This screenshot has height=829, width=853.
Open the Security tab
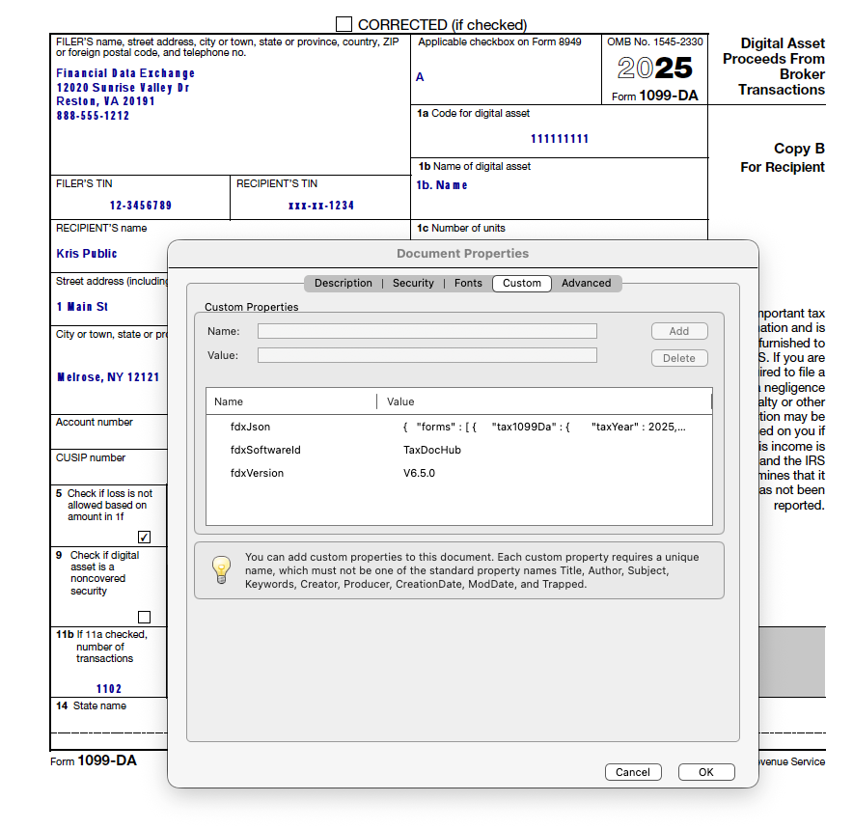point(413,283)
